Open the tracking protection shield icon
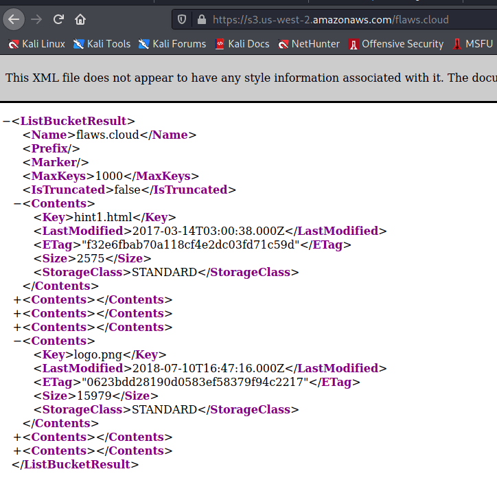497x489 pixels. point(182,20)
